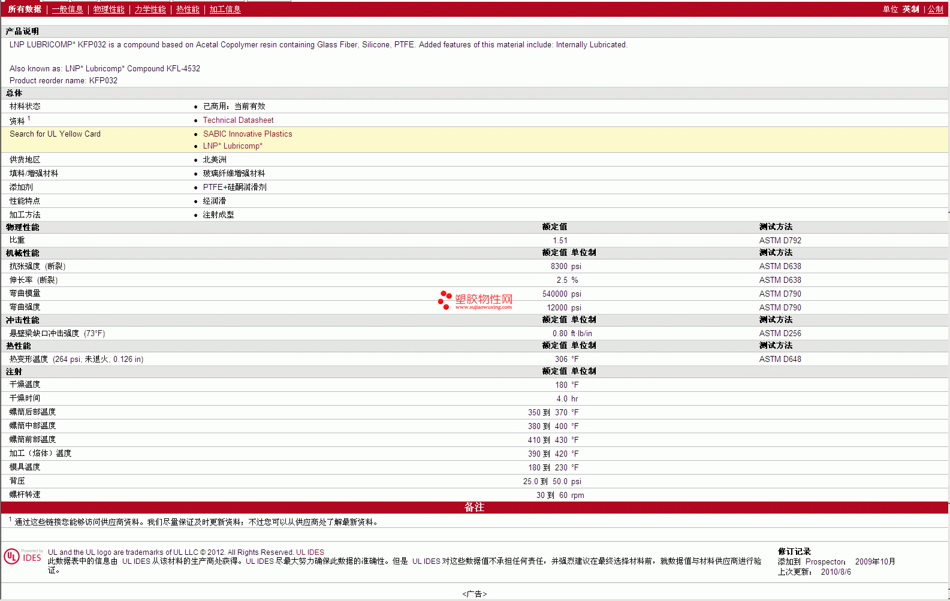The width and height of the screenshot is (950, 601).
Task: Click the 干燥时间 row label
Action: (x=25, y=398)
